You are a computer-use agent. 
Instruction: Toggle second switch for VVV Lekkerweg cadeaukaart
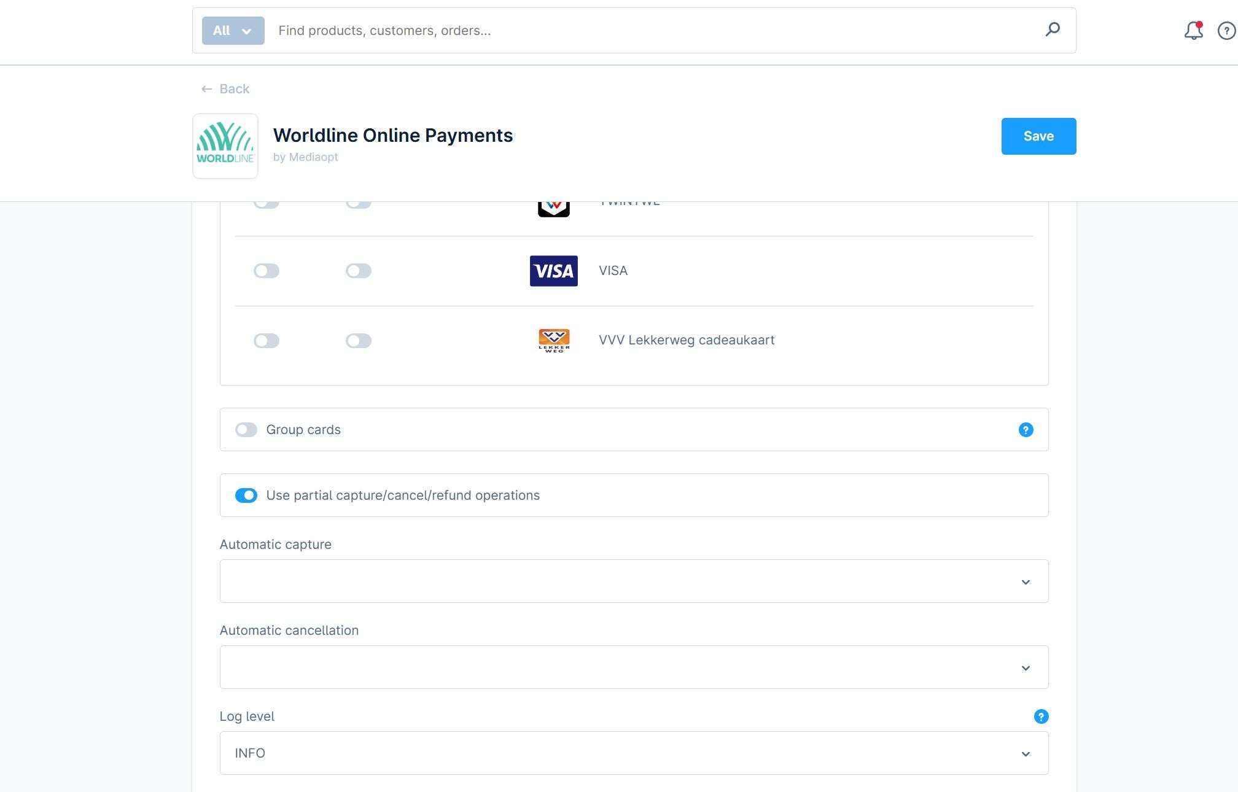click(x=359, y=341)
